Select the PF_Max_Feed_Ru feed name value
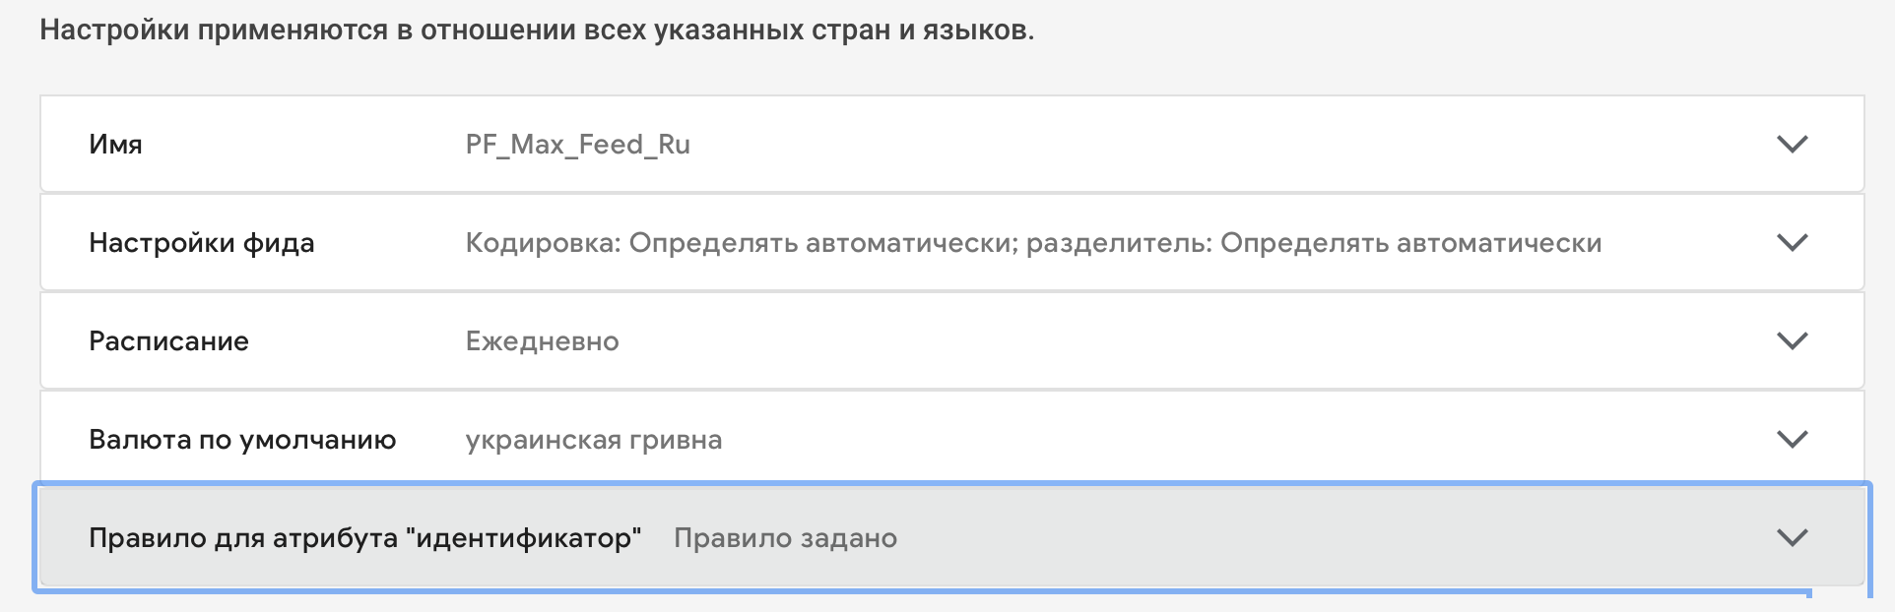 pyautogui.click(x=577, y=145)
